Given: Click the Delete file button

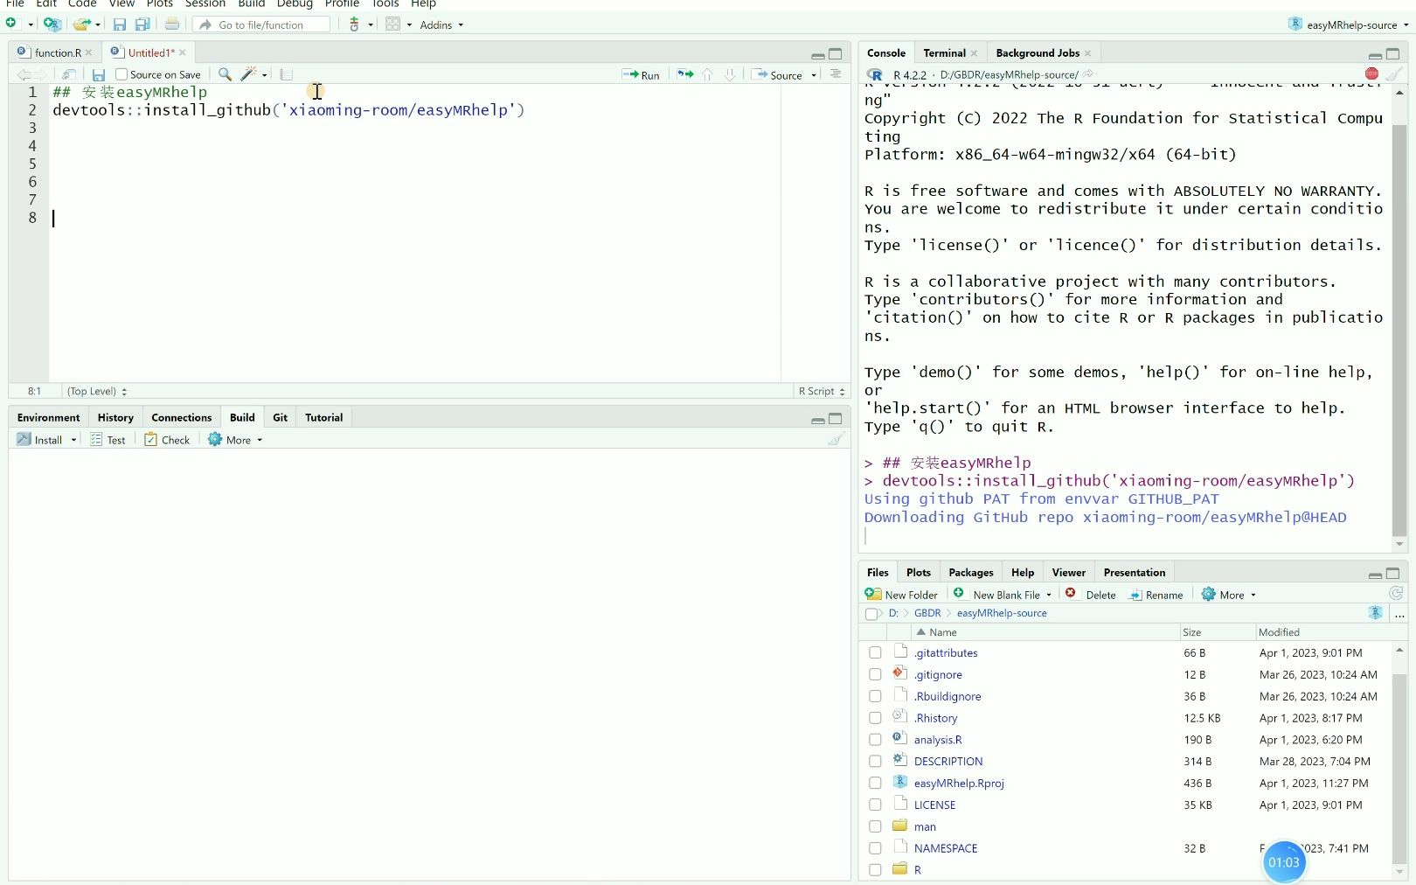Looking at the screenshot, I should pos(1090,595).
